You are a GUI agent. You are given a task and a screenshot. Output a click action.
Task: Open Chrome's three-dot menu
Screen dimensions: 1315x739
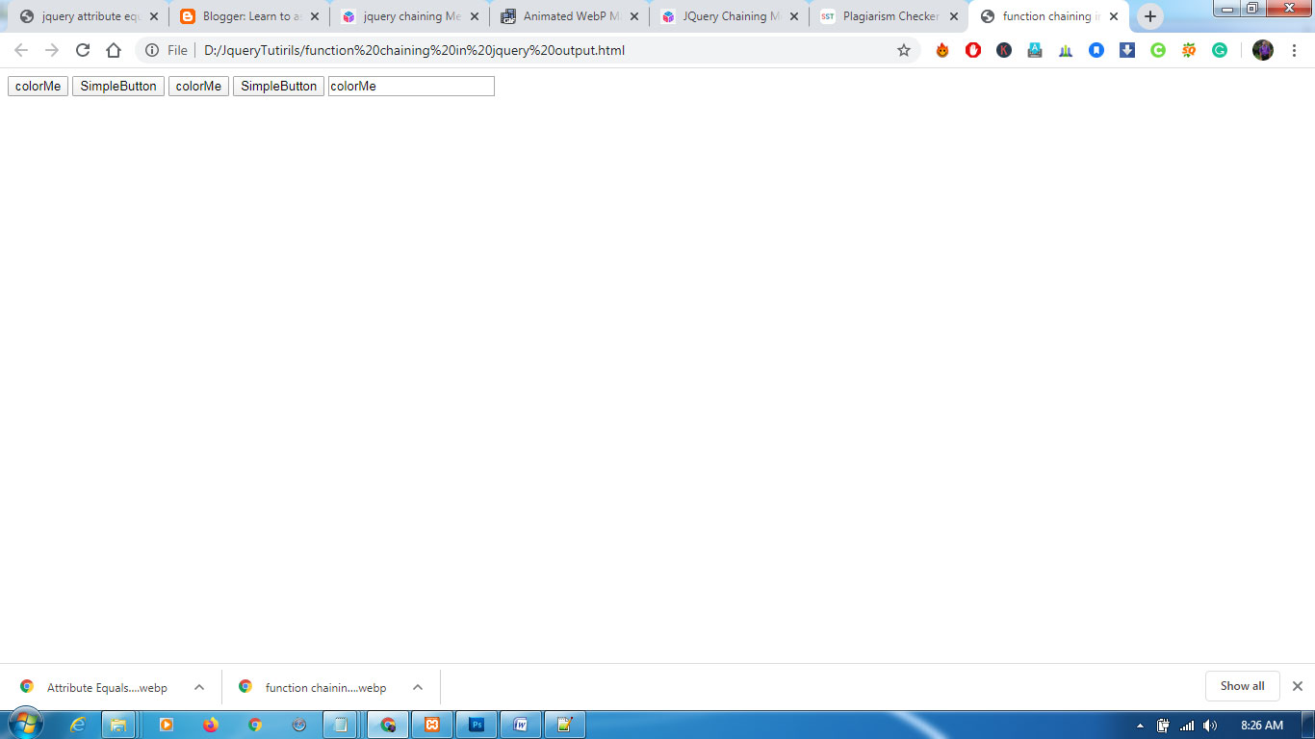(1295, 50)
